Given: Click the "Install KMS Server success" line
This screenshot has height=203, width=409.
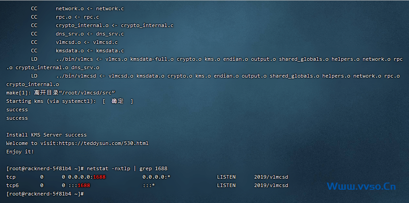Looking at the screenshot, I should 46,135.
